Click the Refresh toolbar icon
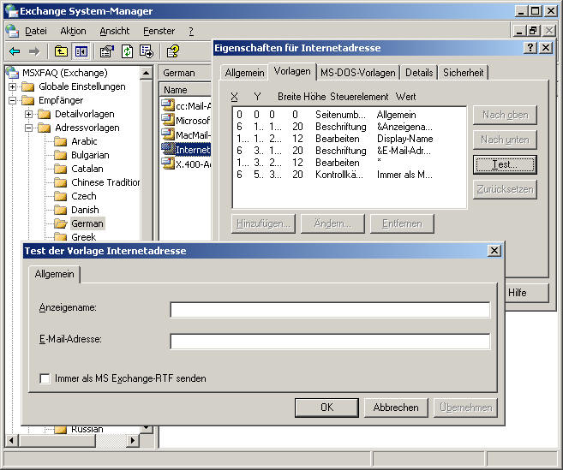 [x=127, y=51]
